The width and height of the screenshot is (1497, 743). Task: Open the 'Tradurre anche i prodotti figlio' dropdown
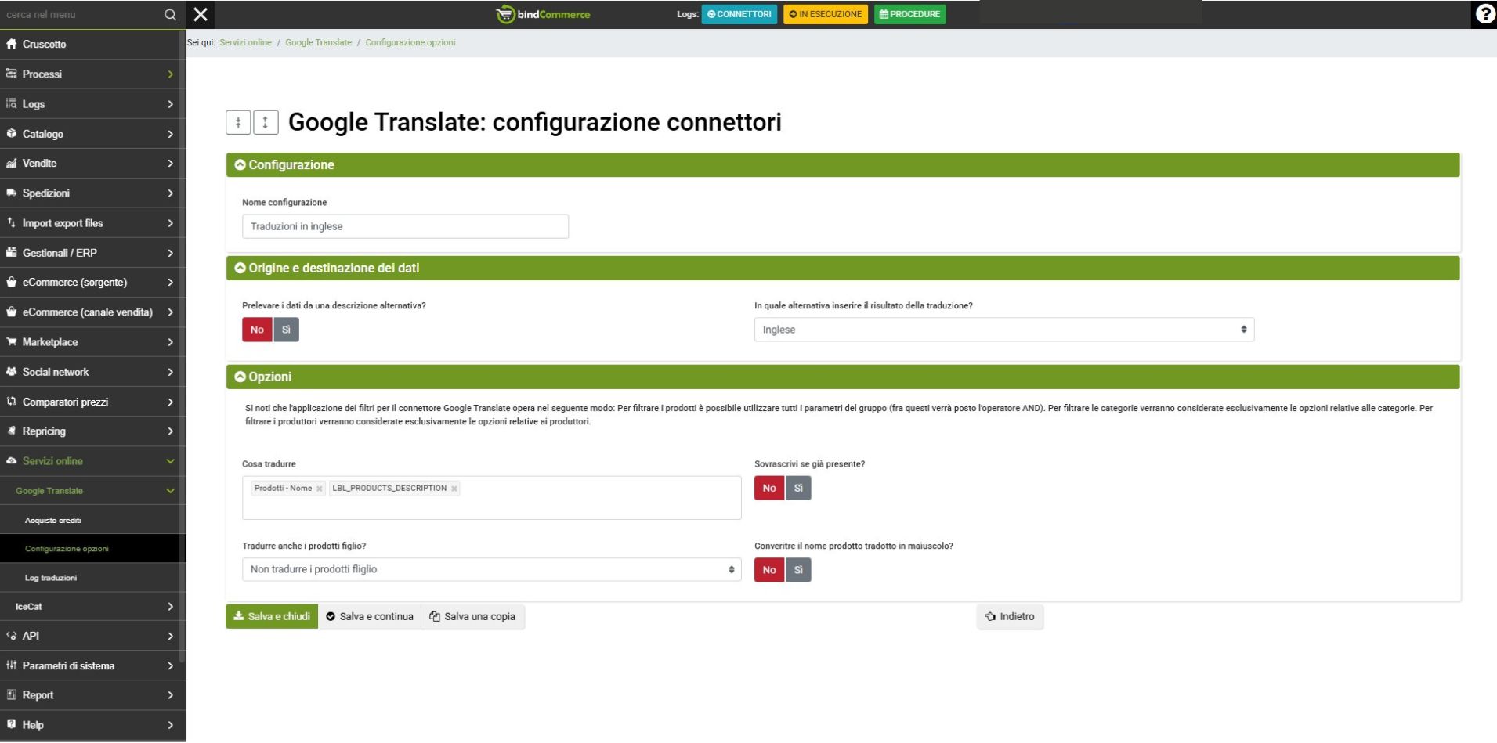pyautogui.click(x=491, y=569)
